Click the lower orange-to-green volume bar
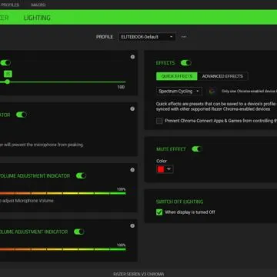 [63, 249]
